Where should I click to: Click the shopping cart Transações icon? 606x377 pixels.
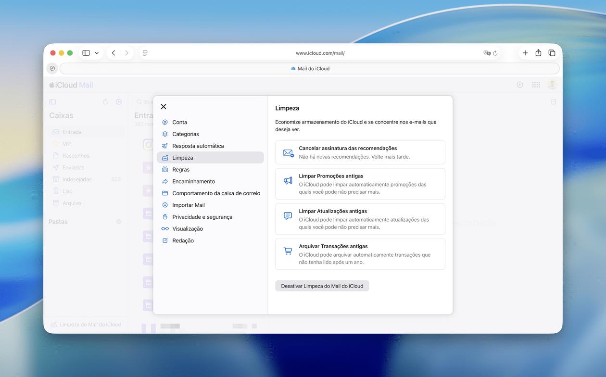[x=288, y=251]
